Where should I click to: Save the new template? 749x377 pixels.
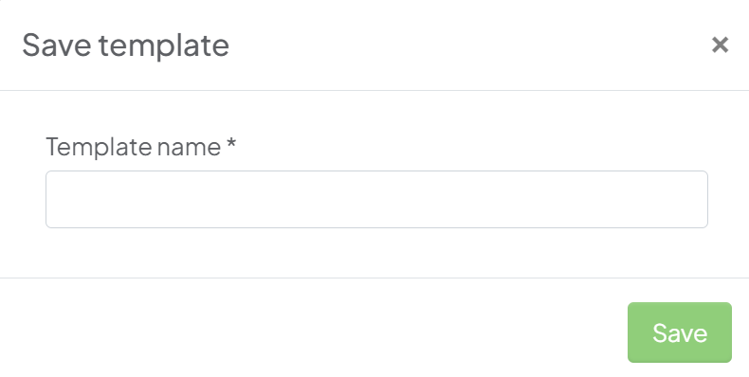679,332
